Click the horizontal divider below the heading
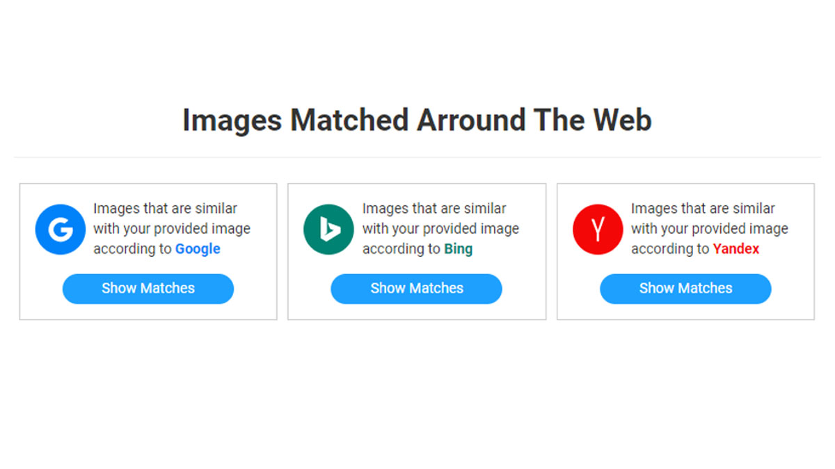This screenshot has width=835, height=469. (417, 157)
